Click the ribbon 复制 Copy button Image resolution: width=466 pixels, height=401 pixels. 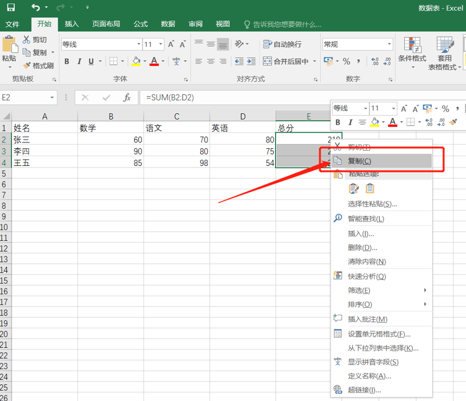tap(35, 53)
